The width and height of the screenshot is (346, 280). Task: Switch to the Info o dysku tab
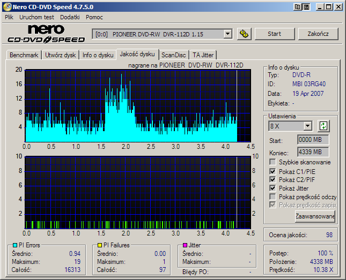98,55
